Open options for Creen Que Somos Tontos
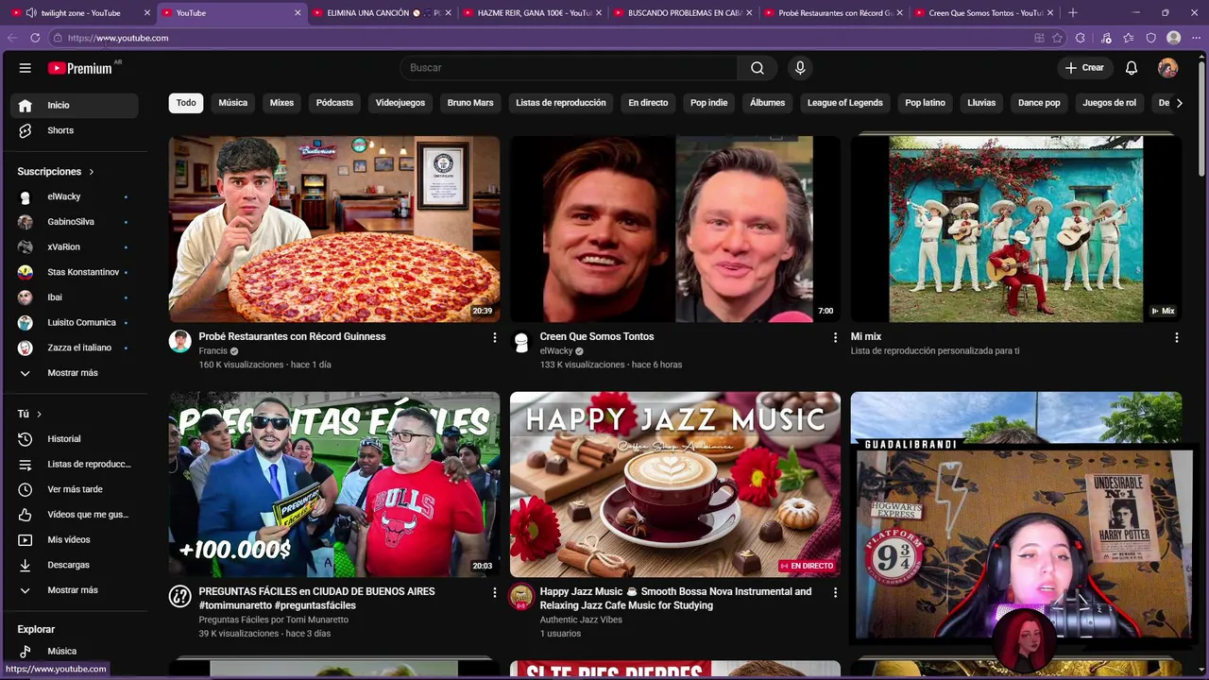 [835, 337]
